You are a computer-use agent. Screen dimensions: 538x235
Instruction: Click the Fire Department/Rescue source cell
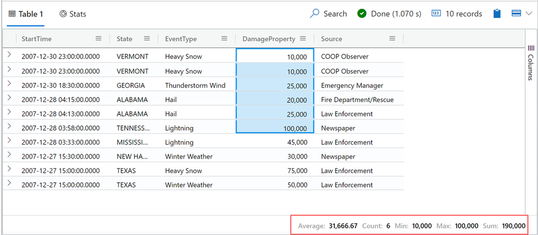(357, 99)
